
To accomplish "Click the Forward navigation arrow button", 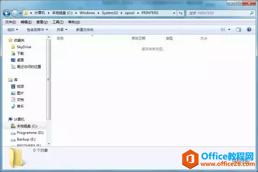I will 15,13.
